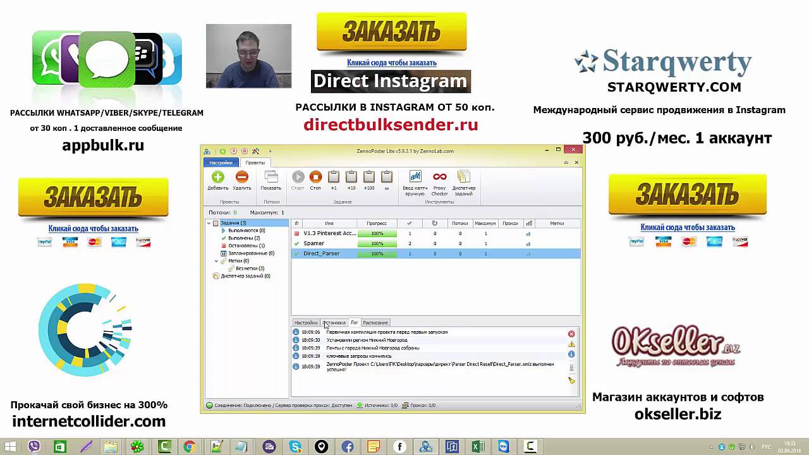Open the Лог tab
Image resolution: width=809 pixels, height=455 pixels.
pos(355,322)
